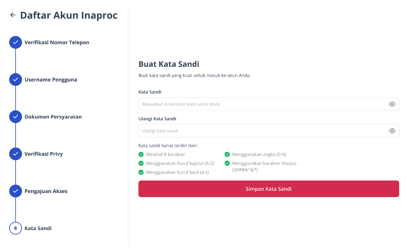Click the Dokumen Persyaratan step checkmark
This screenshot has height=249, width=407.
[x=16, y=117]
